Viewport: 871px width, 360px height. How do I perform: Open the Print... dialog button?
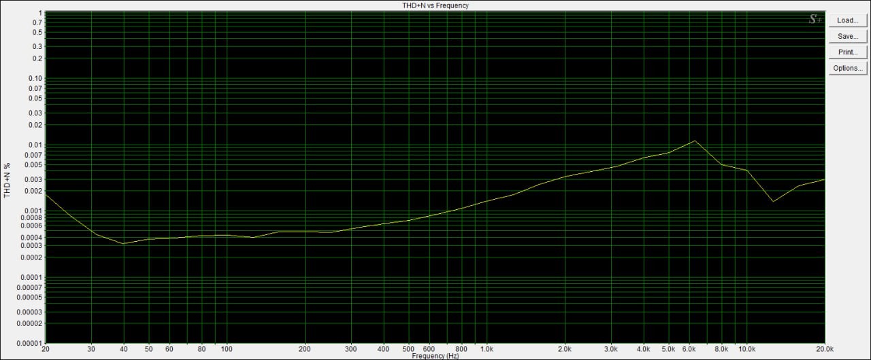point(847,52)
